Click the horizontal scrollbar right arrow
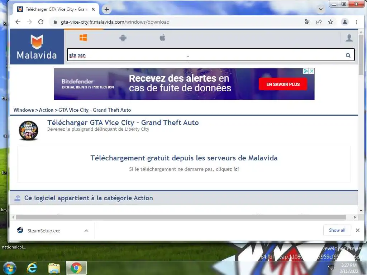This screenshot has height=275, width=367. (355, 217)
